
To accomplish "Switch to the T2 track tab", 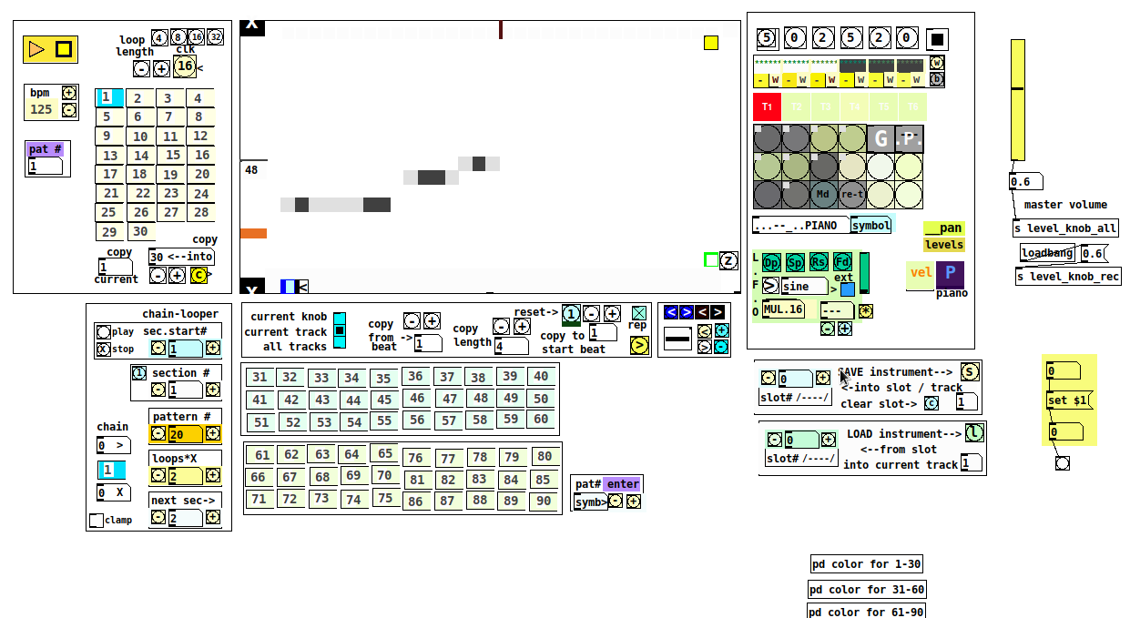I will point(797,107).
